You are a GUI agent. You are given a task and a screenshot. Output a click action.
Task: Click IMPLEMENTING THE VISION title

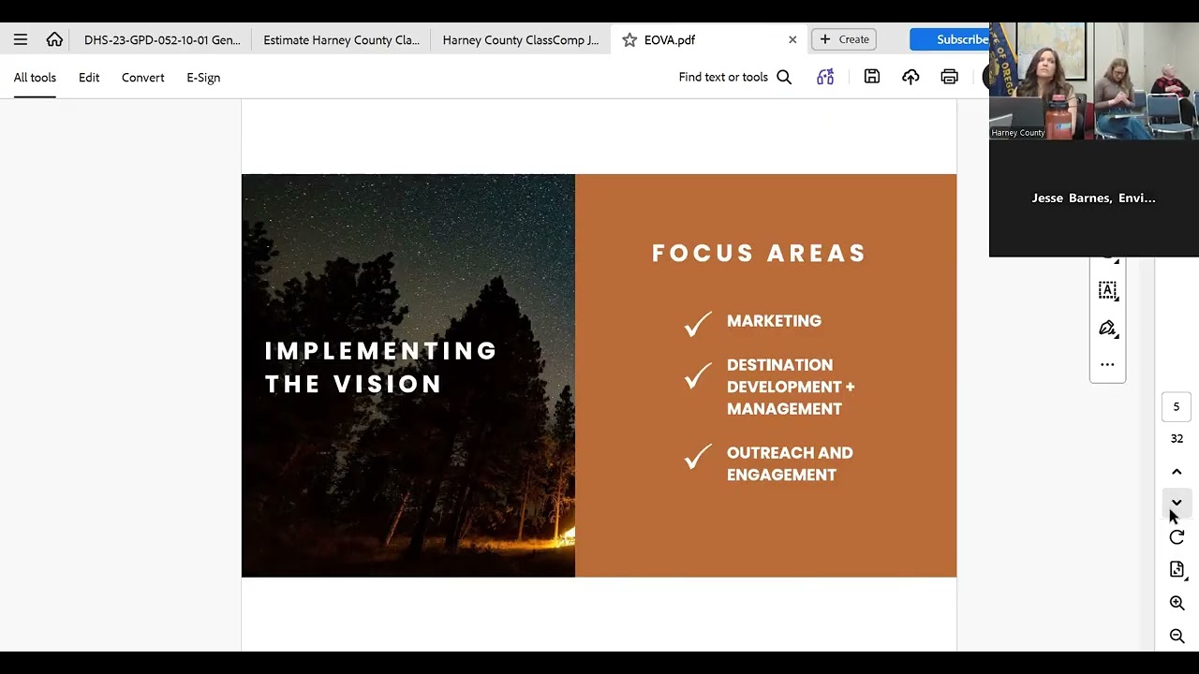pyautogui.click(x=380, y=367)
